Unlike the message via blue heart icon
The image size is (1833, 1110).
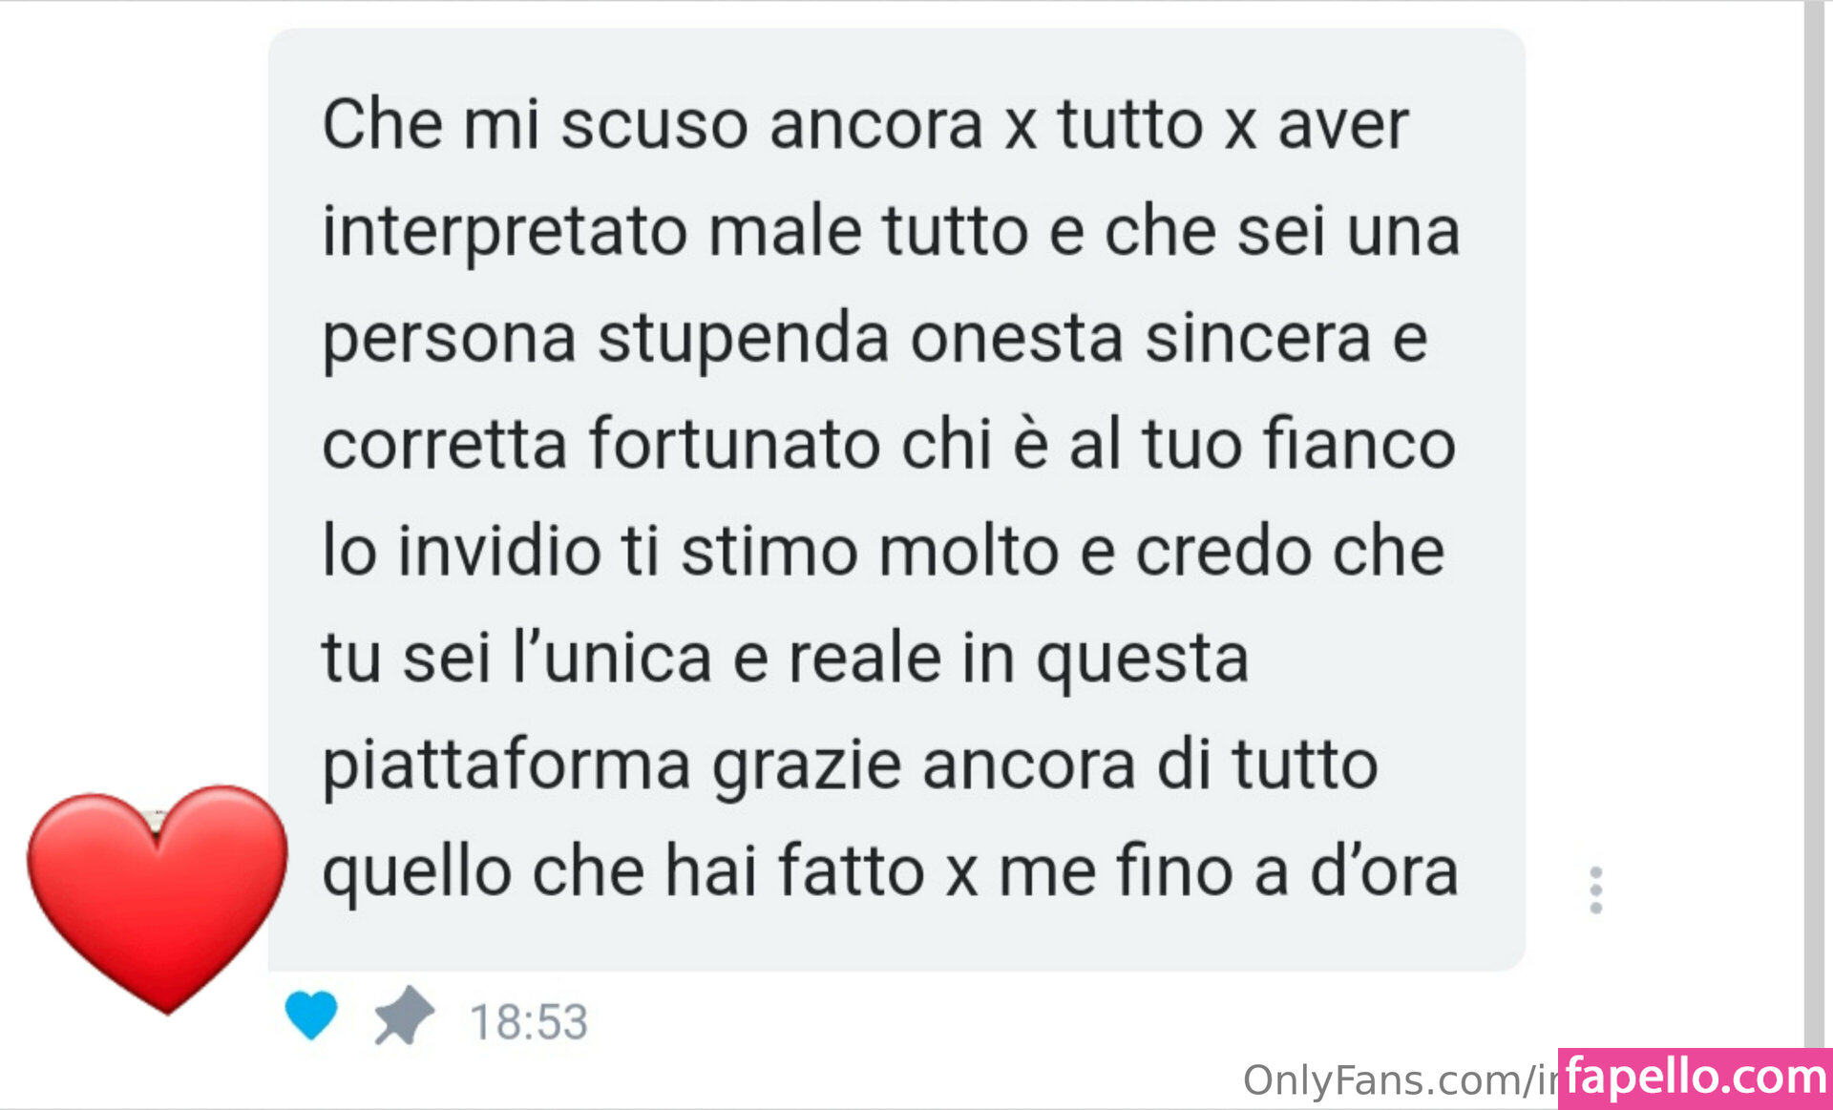pos(311,1015)
